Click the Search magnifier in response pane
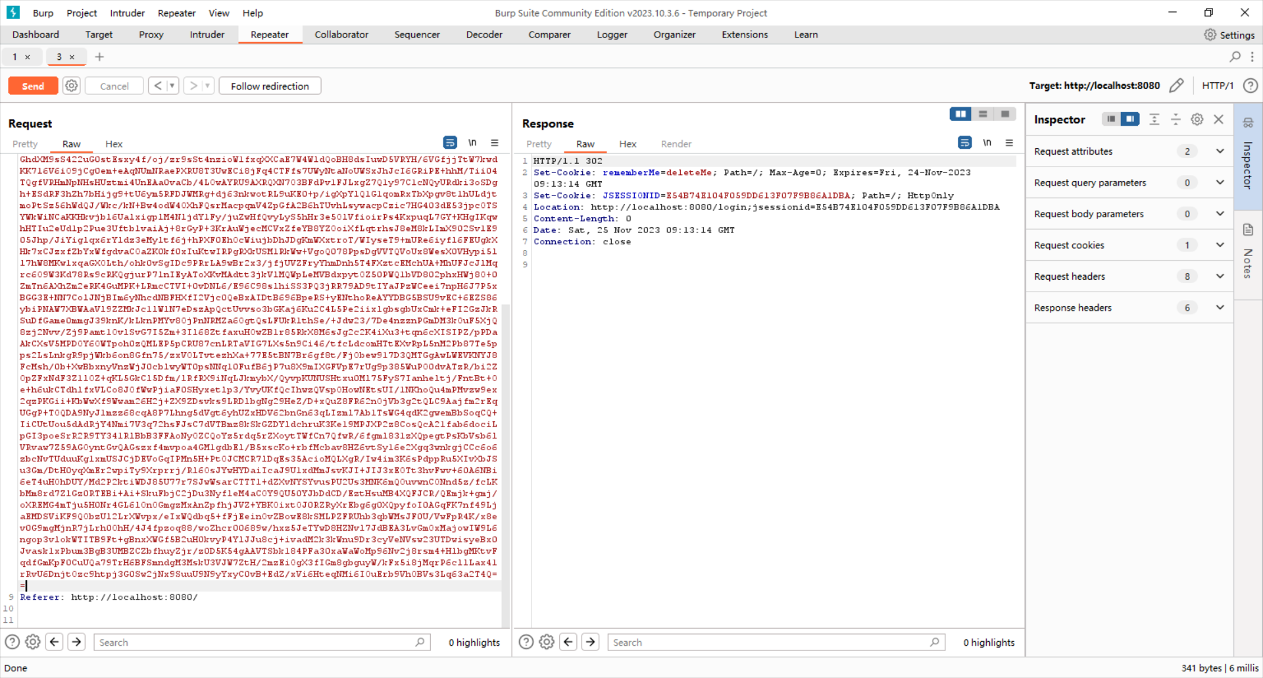The width and height of the screenshot is (1263, 678). (935, 642)
